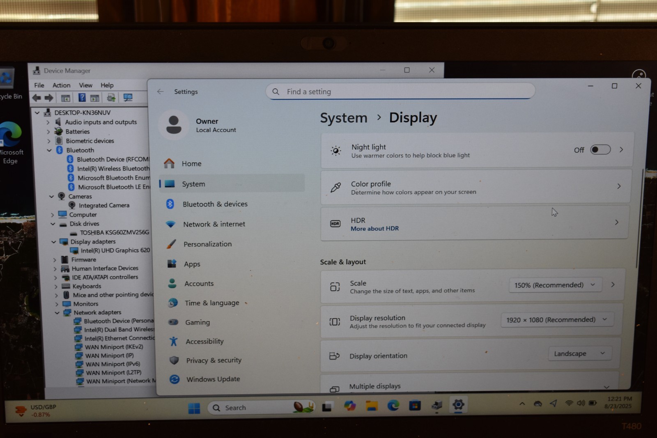Open the View menu in Device Manager
This screenshot has height=438, width=657.
[x=85, y=85]
